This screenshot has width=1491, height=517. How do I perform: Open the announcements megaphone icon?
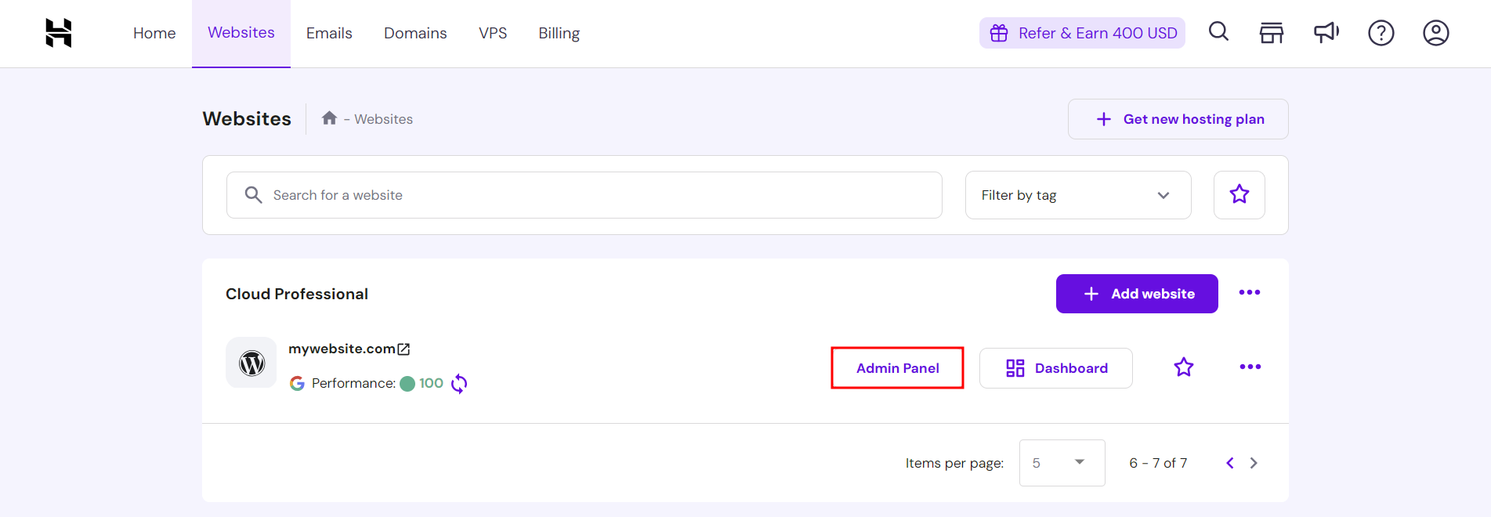1326,33
